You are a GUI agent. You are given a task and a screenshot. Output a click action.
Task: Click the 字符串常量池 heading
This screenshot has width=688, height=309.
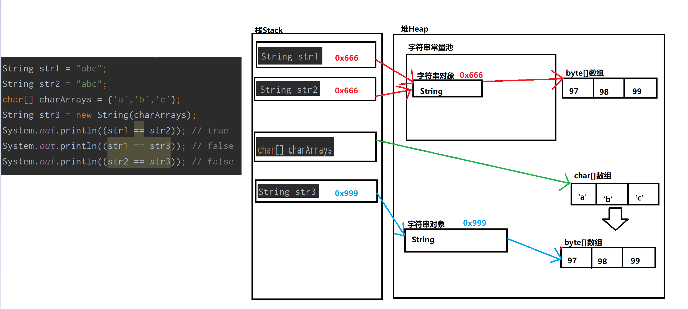coord(430,47)
